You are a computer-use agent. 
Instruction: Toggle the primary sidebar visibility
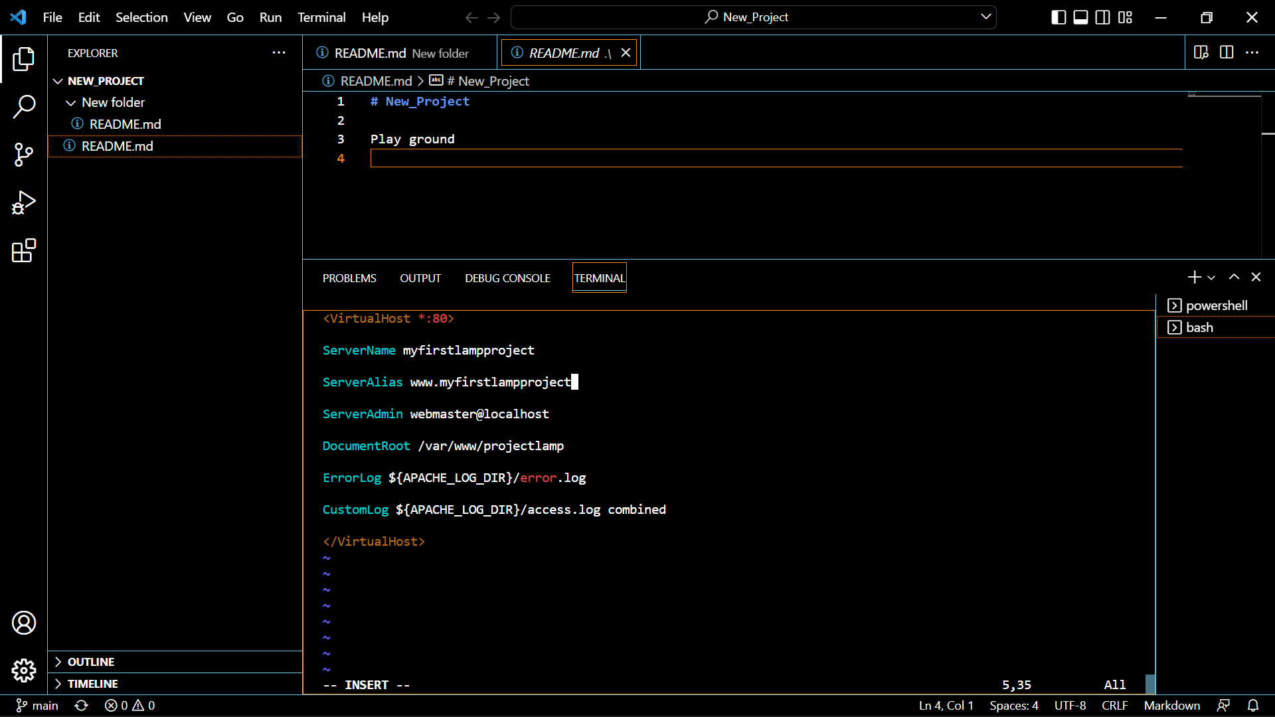1057,17
